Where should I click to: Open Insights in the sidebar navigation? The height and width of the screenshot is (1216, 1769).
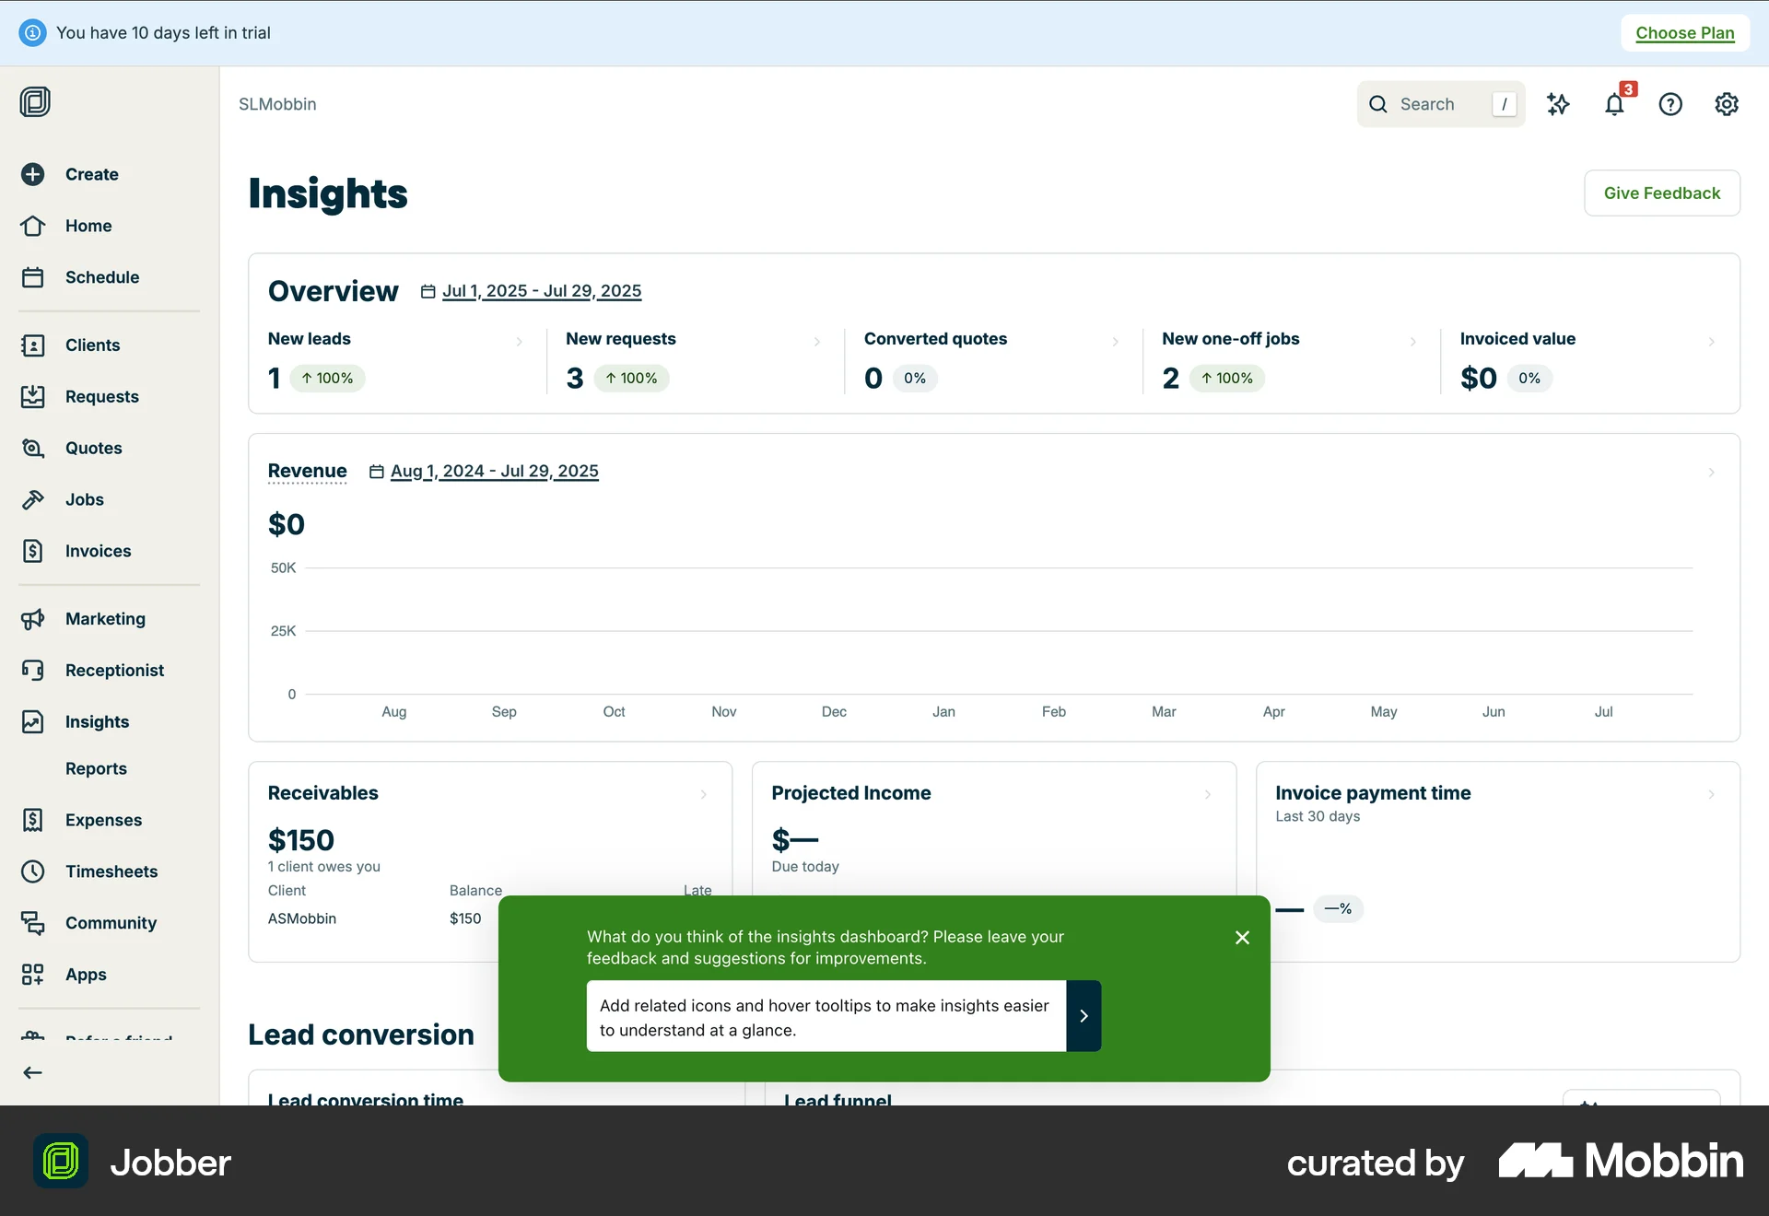pos(96,721)
